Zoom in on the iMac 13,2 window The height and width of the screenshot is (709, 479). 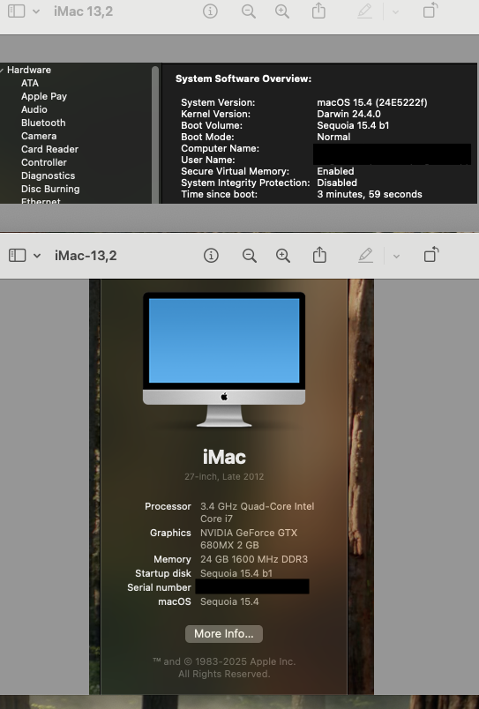point(282,11)
